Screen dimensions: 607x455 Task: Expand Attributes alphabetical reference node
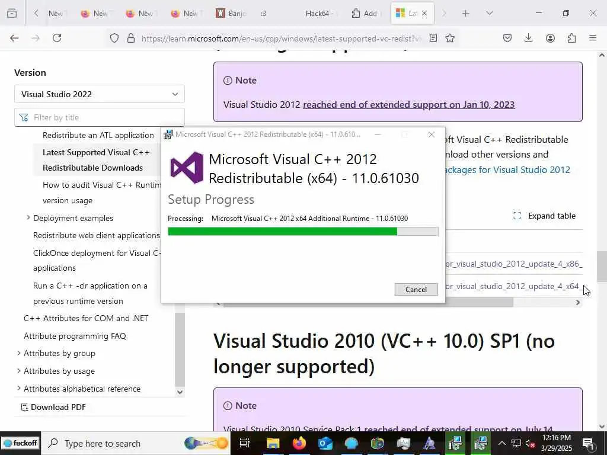click(x=18, y=388)
